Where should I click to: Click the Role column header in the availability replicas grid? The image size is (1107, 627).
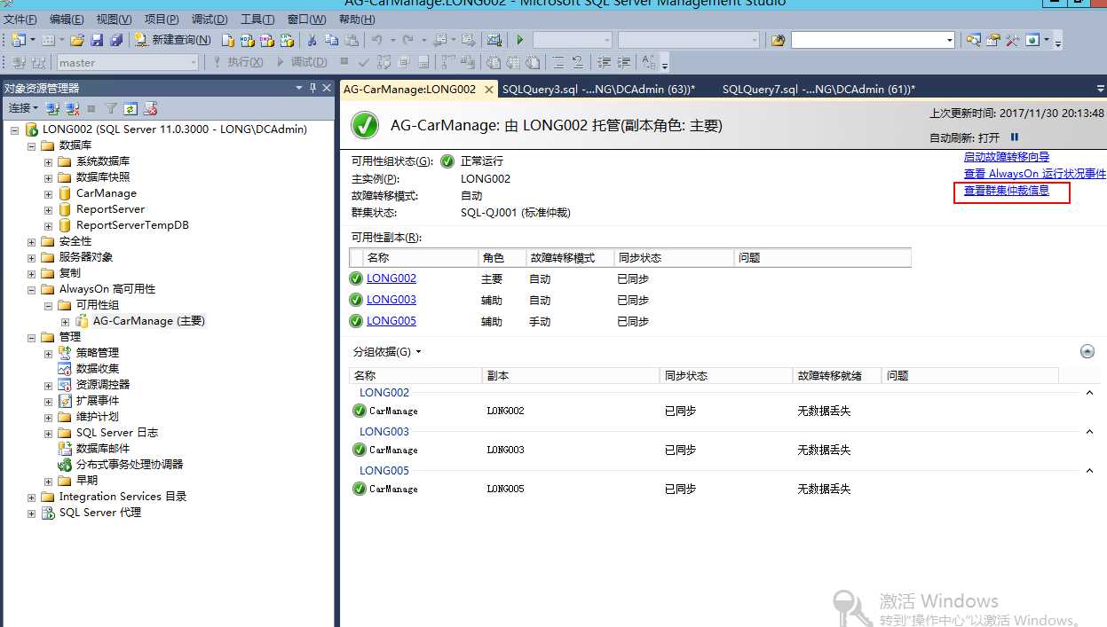502,258
